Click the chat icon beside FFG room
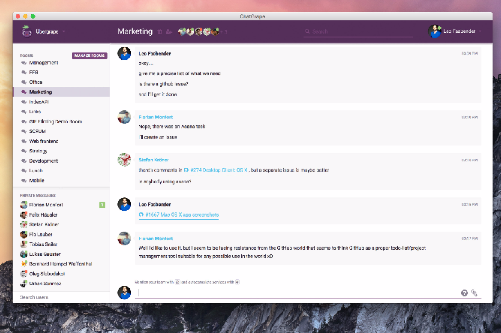Viewport: 501px width, 333px height. (24, 72)
